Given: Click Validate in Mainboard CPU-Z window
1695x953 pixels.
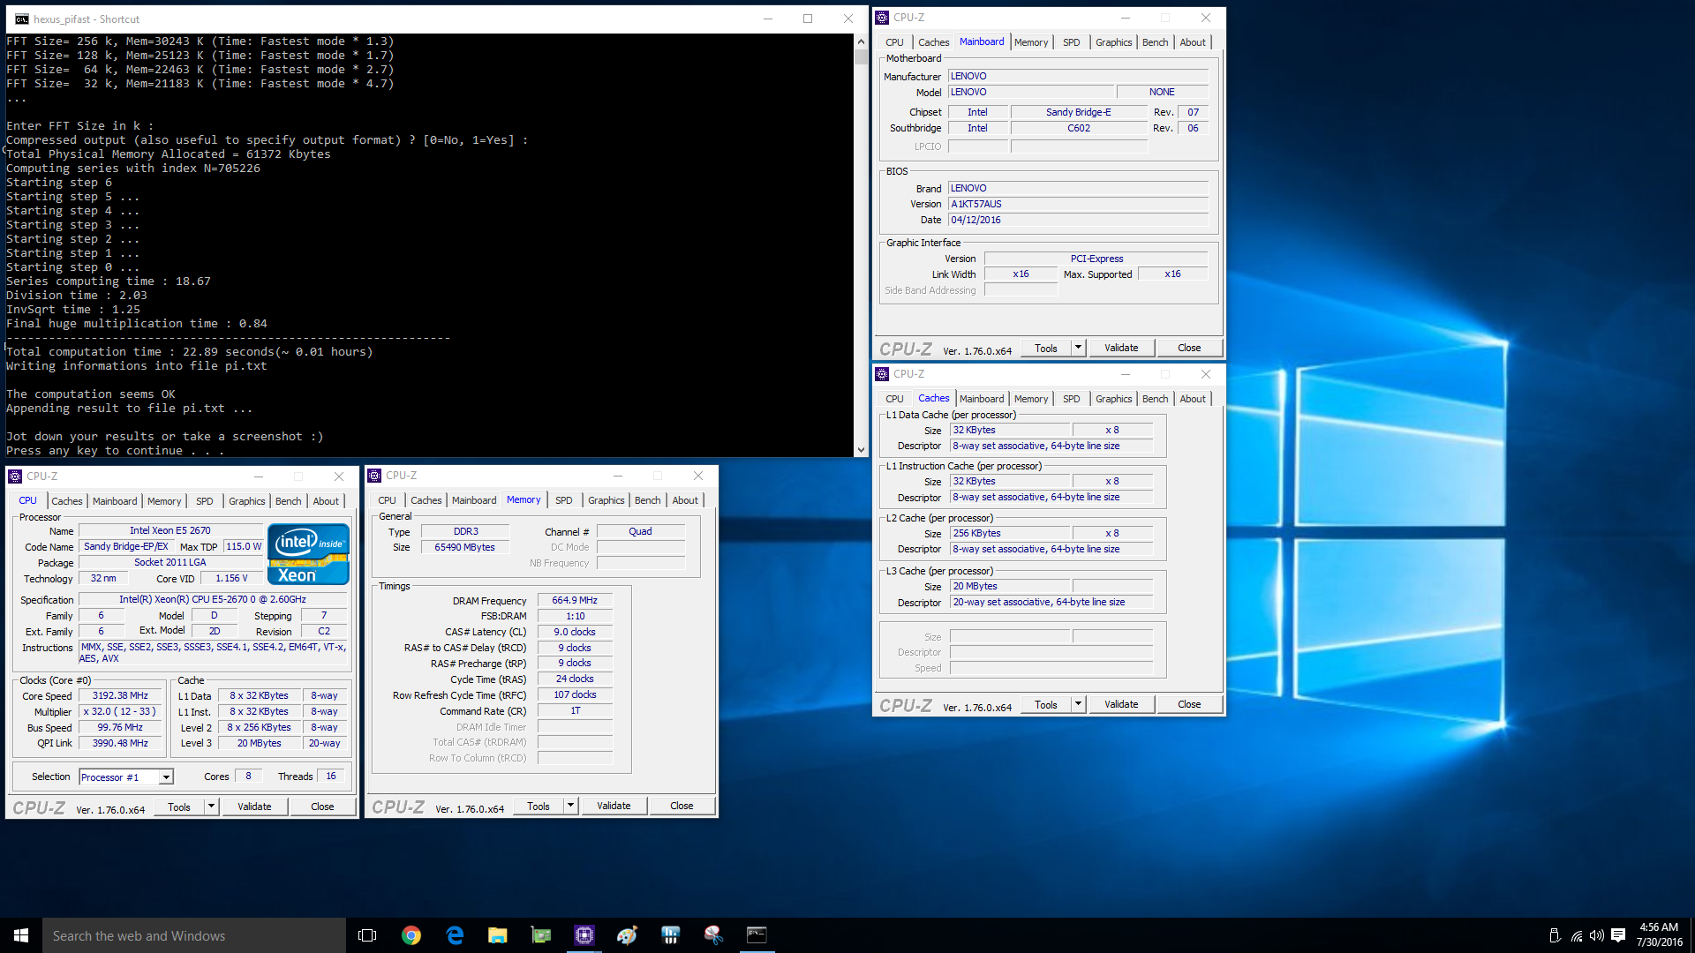Looking at the screenshot, I should pos(1121,348).
